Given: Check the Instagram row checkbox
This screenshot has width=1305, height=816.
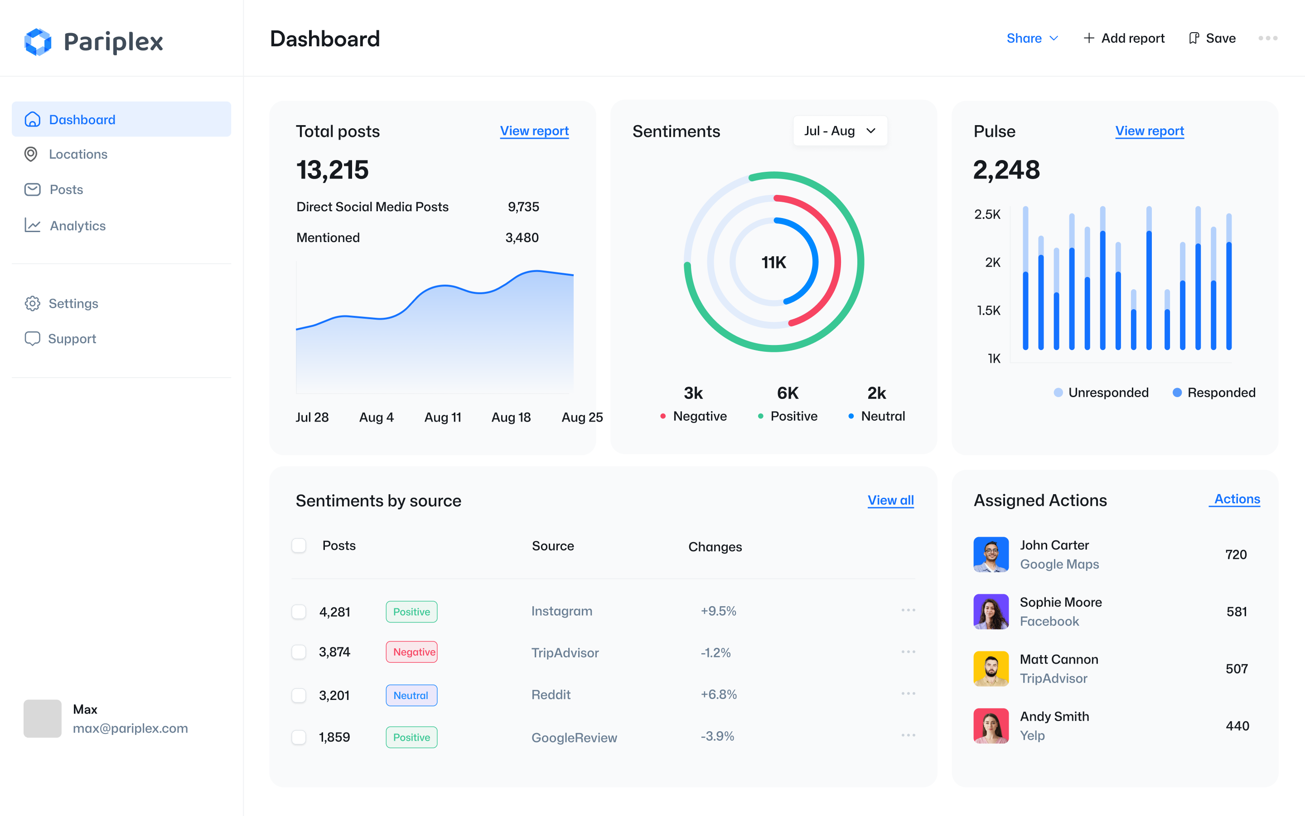Looking at the screenshot, I should coord(299,612).
